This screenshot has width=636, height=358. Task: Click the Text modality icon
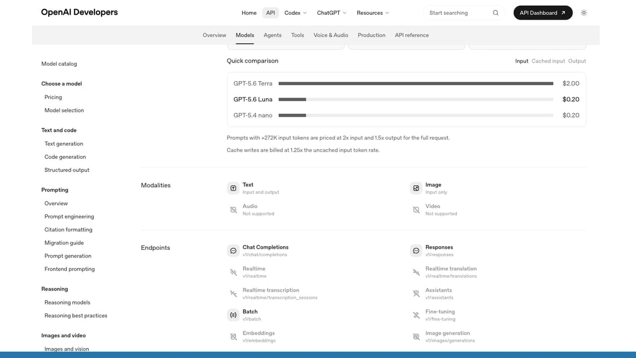(x=233, y=188)
